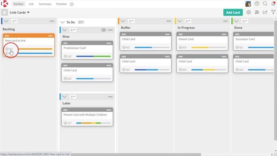277x156 pixels.
Task: Click the Buffer column heading
Action: click(126, 28)
